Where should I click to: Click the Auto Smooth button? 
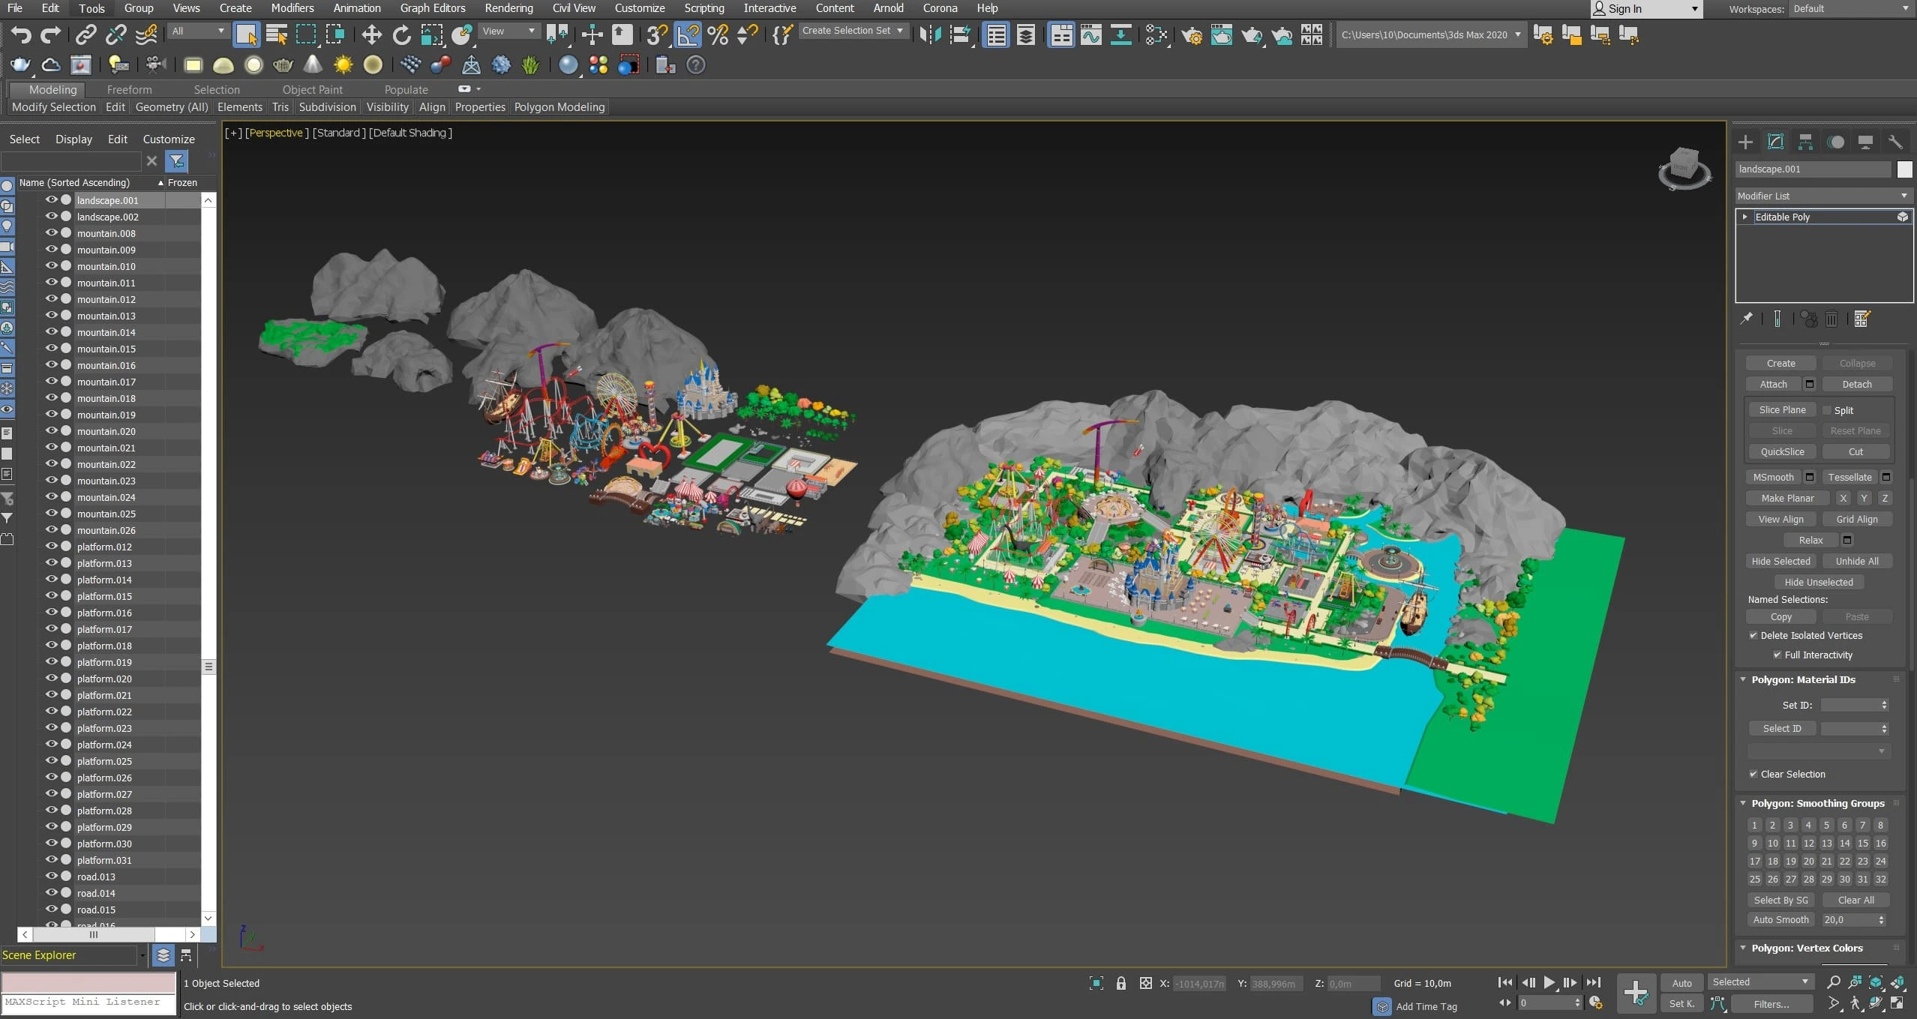[x=1780, y=919]
